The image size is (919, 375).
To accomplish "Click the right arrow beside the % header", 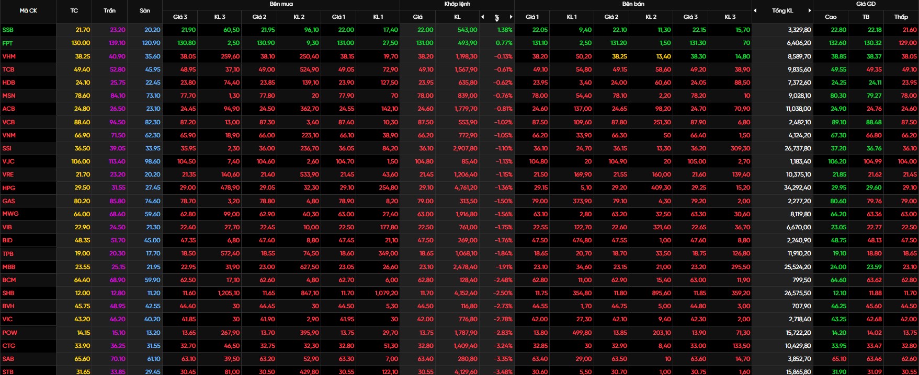I will pos(510,17).
